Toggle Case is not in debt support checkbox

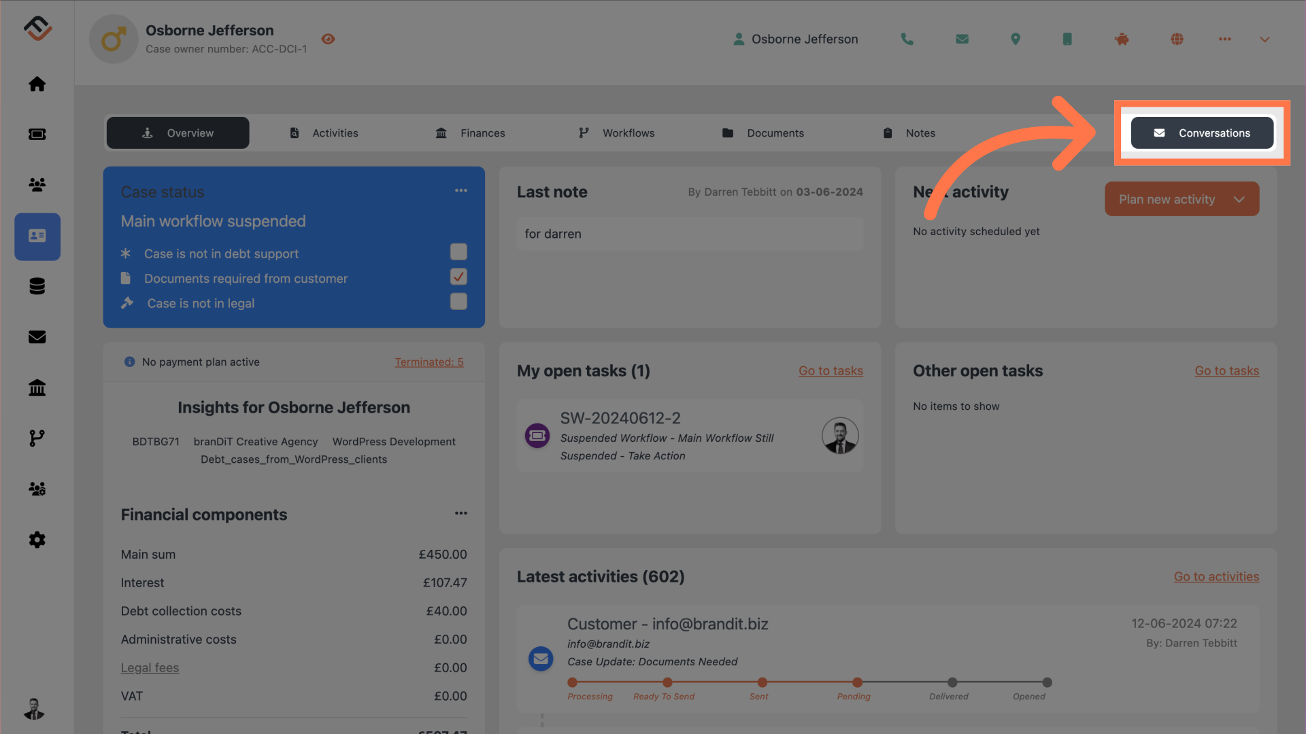point(458,252)
